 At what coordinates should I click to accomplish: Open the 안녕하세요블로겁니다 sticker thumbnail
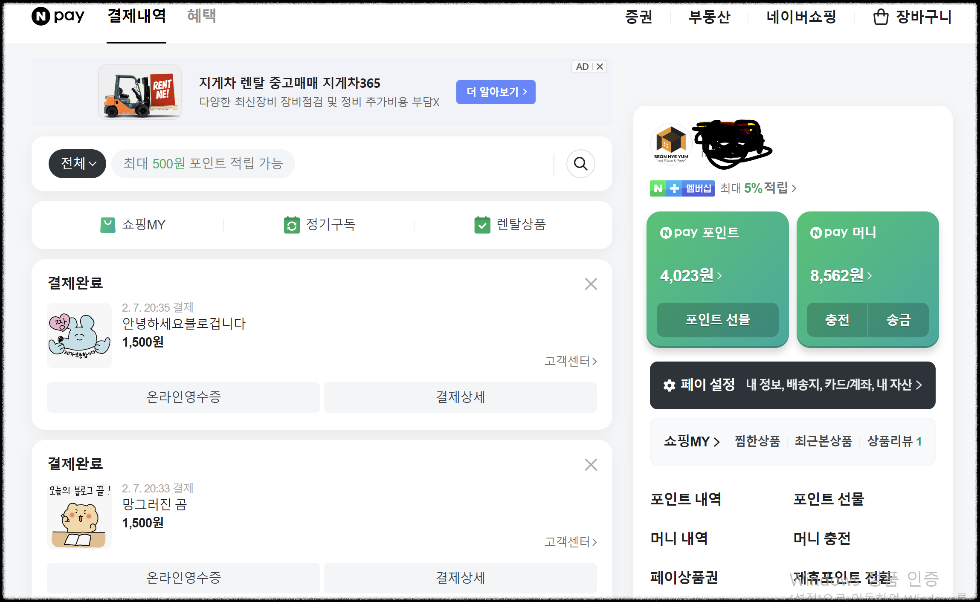tap(79, 335)
